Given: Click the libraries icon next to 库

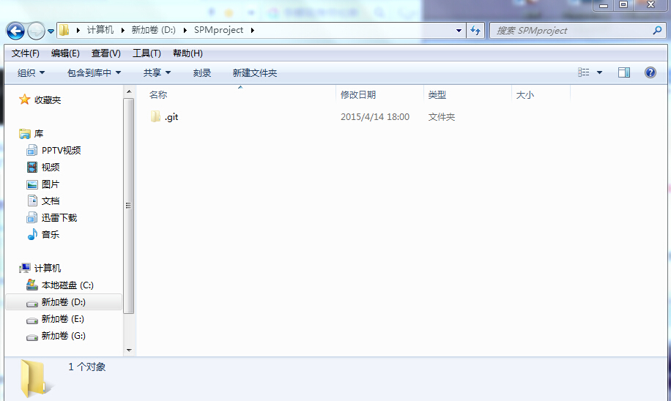Looking at the screenshot, I should coord(25,134).
